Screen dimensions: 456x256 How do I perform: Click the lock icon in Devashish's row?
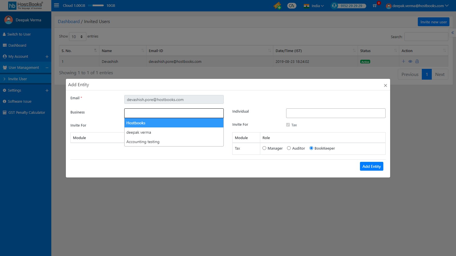click(x=417, y=61)
